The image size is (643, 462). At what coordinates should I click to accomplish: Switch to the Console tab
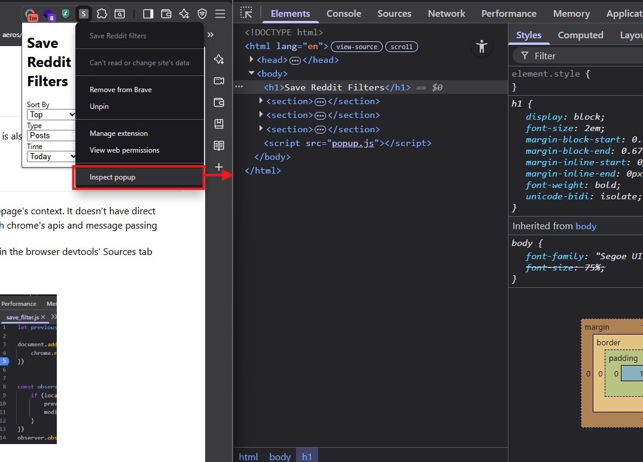pyautogui.click(x=344, y=14)
